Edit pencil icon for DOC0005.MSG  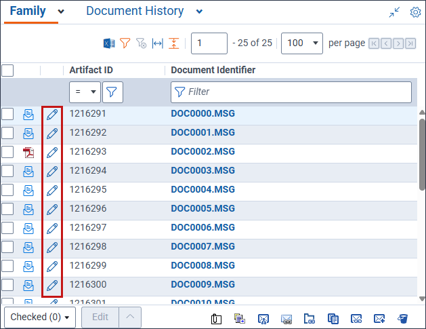pyautogui.click(x=52, y=210)
